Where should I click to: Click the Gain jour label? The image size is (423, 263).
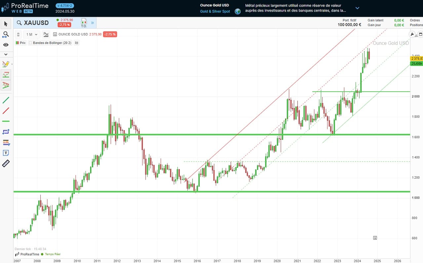(374, 25)
